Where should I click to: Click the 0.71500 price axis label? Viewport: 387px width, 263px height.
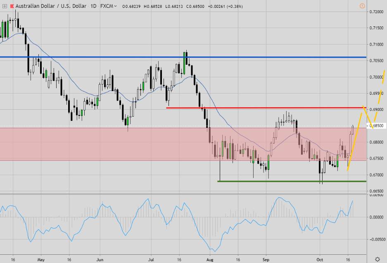click(376, 28)
